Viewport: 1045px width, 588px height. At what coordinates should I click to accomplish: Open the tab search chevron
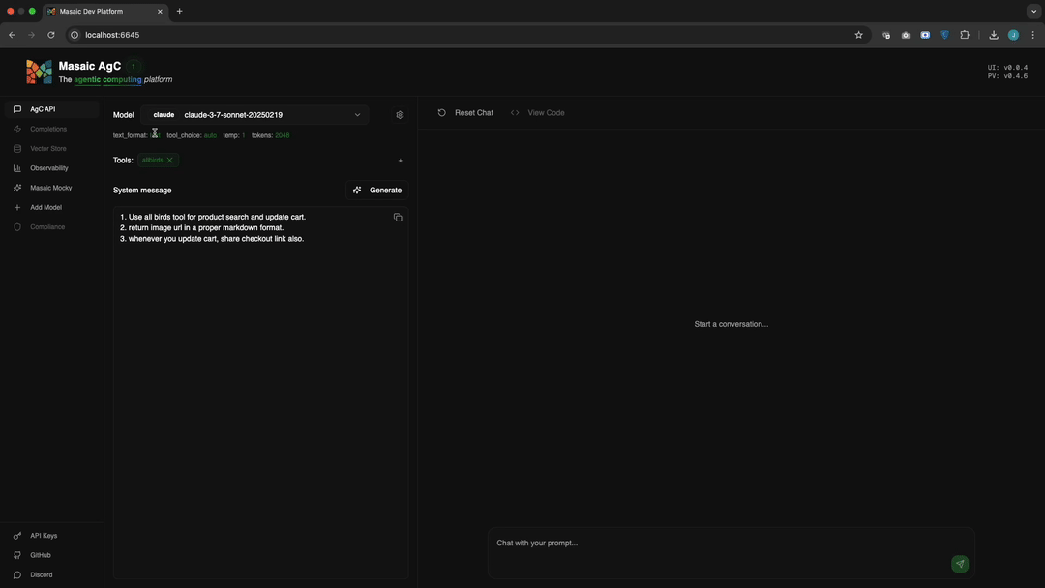(1033, 12)
